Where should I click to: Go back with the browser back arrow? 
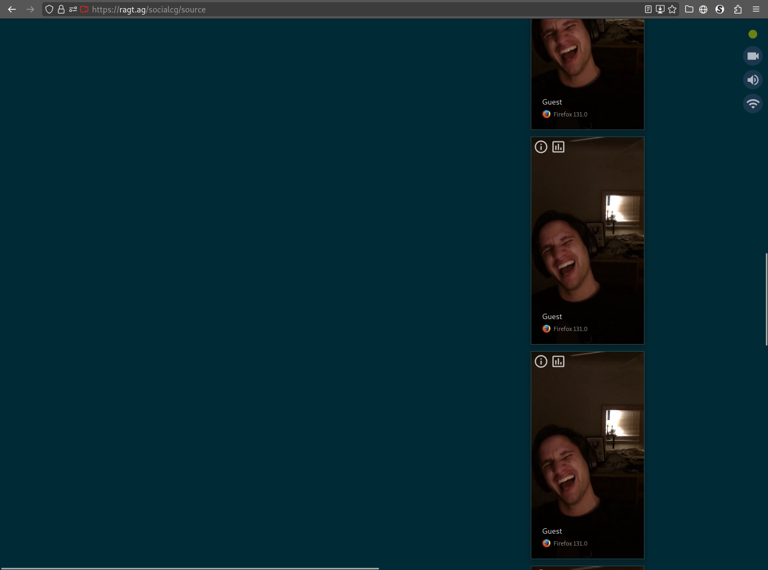click(12, 9)
